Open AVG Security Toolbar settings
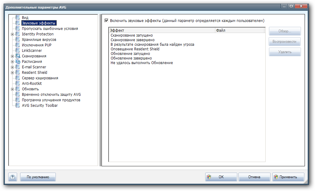Viewport: 315px width, 191px height. coord(40,106)
